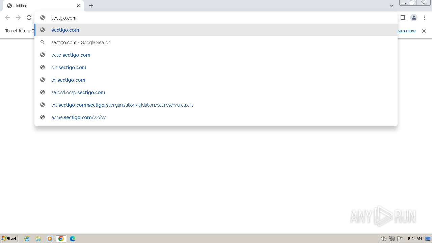Click the 5:24 AM system clock
432x243 pixels.
[415, 239]
